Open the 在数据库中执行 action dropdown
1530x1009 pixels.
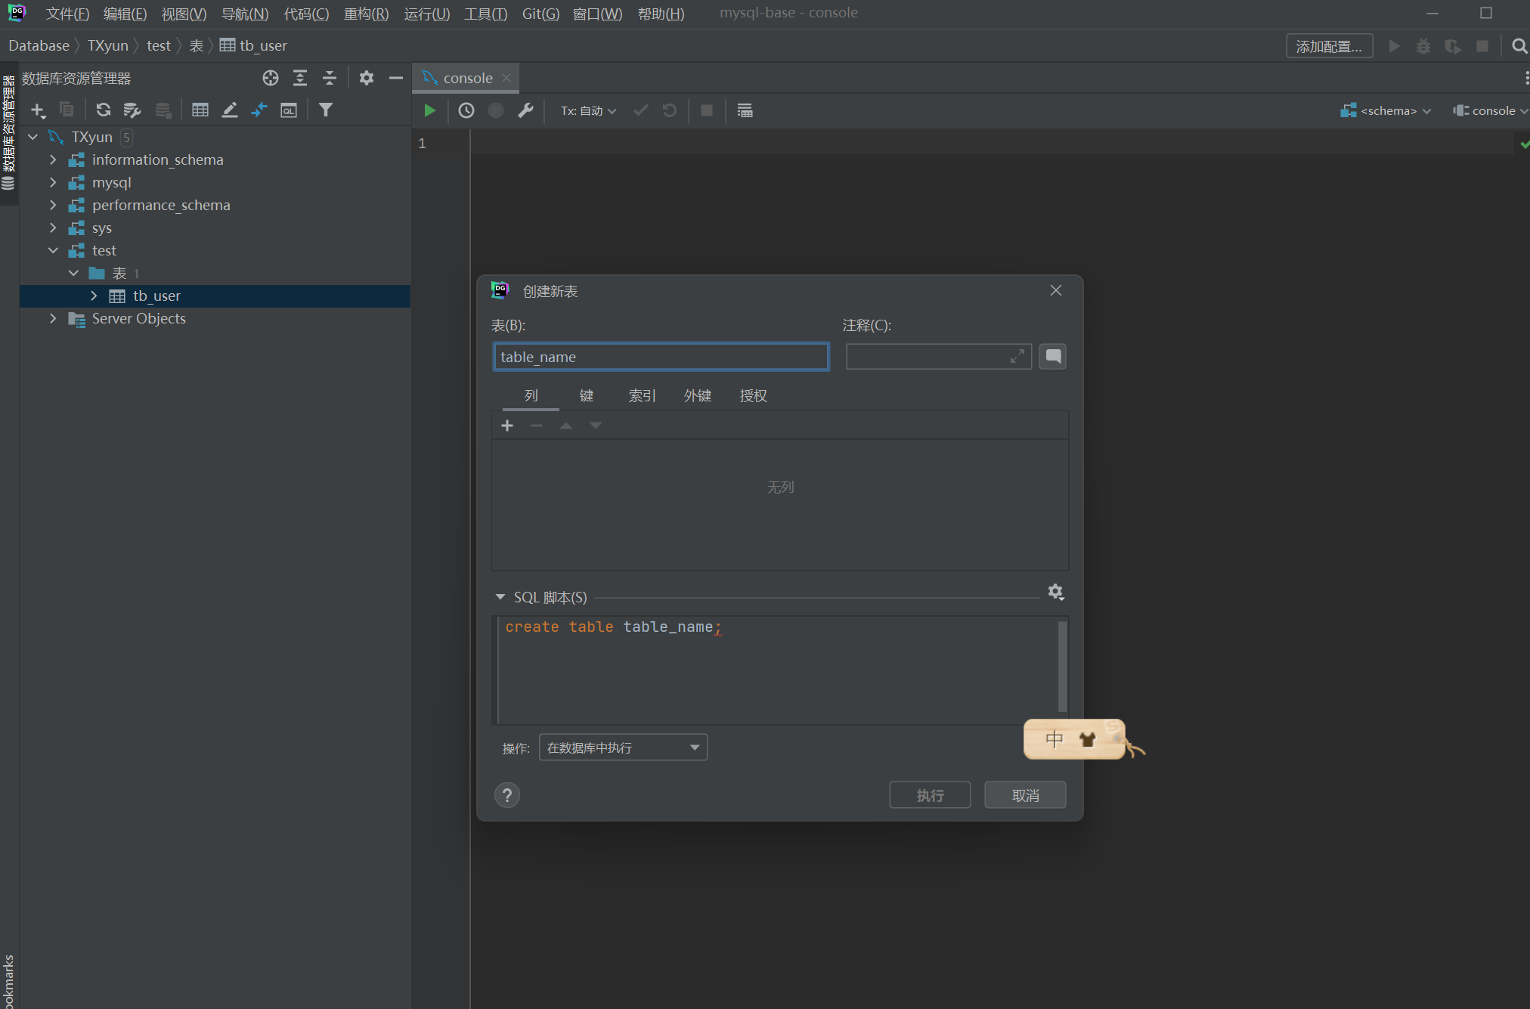[x=623, y=747]
